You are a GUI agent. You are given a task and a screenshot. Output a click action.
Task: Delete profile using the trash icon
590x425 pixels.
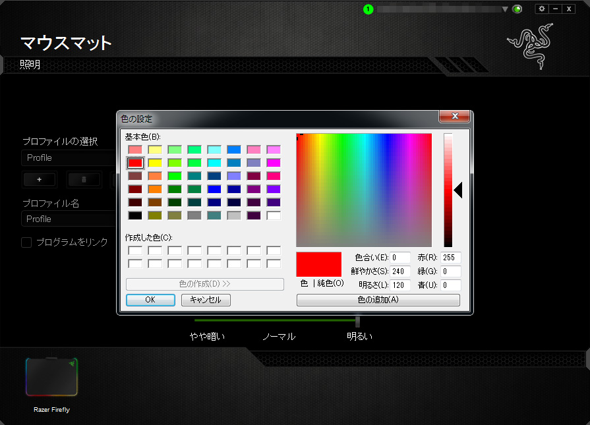point(84,180)
